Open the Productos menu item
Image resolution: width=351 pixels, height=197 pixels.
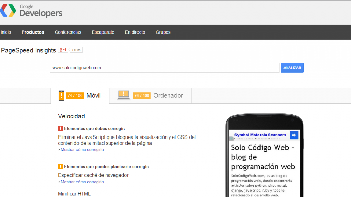pos(33,32)
